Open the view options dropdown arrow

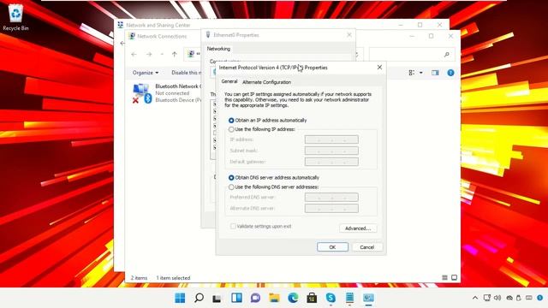[x=421, y=73]
